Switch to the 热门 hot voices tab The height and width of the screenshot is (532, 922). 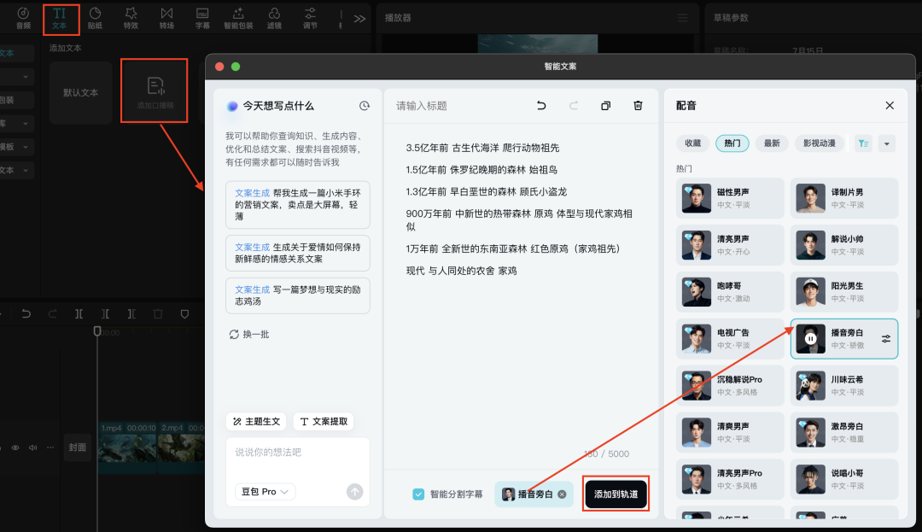click(x=732, y=143)
